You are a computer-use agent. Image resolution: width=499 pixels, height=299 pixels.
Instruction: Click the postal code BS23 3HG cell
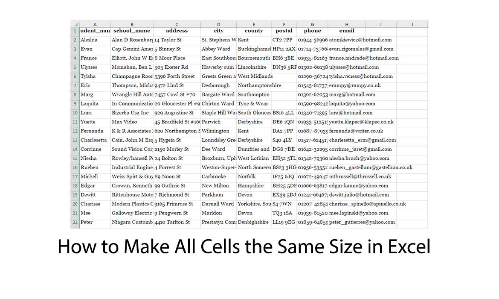[284, 167]
